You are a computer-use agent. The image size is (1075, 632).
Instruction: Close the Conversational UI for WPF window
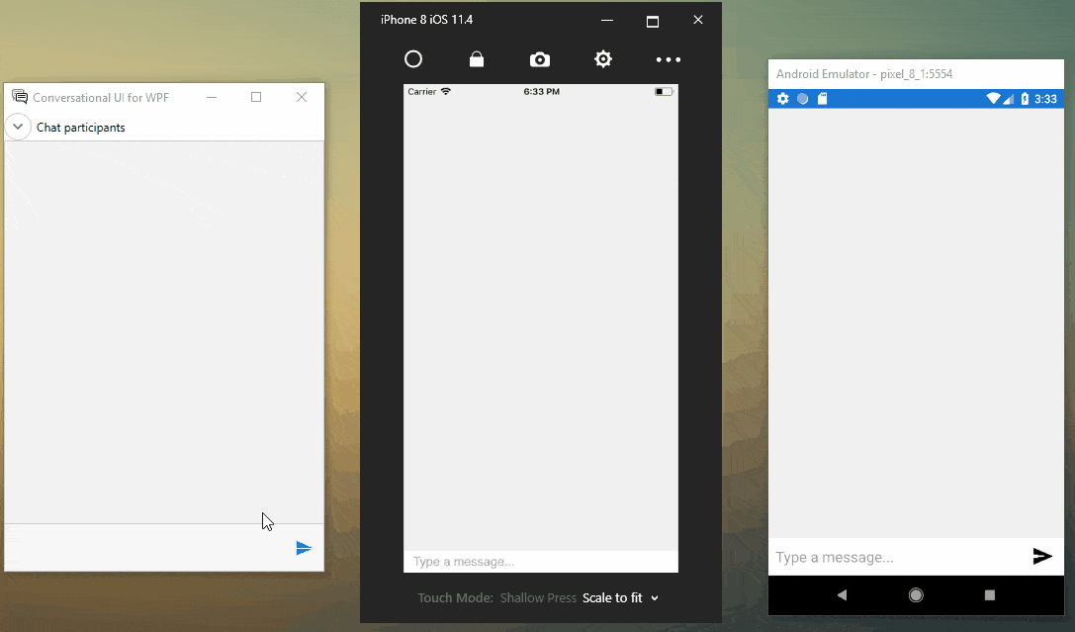point(302,97)
